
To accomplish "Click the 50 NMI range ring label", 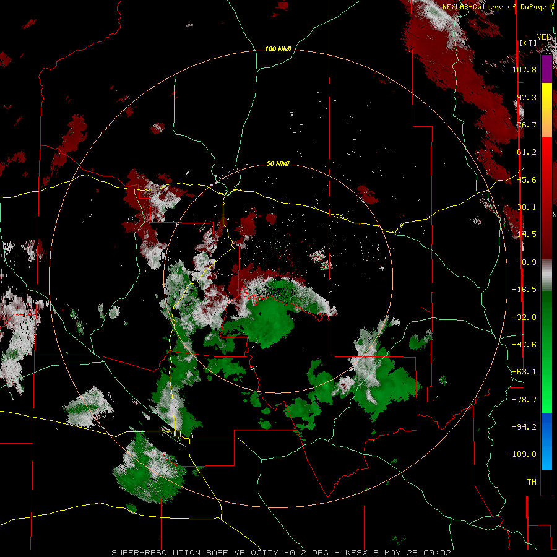I will tap(278, 163).
